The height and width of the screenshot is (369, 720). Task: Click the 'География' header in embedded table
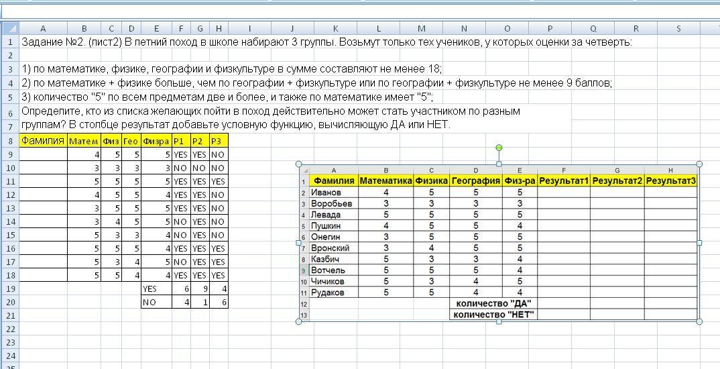(476, 180)
